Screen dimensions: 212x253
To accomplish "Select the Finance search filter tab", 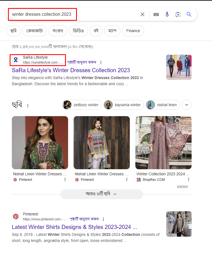I will [x=133, y=31].
